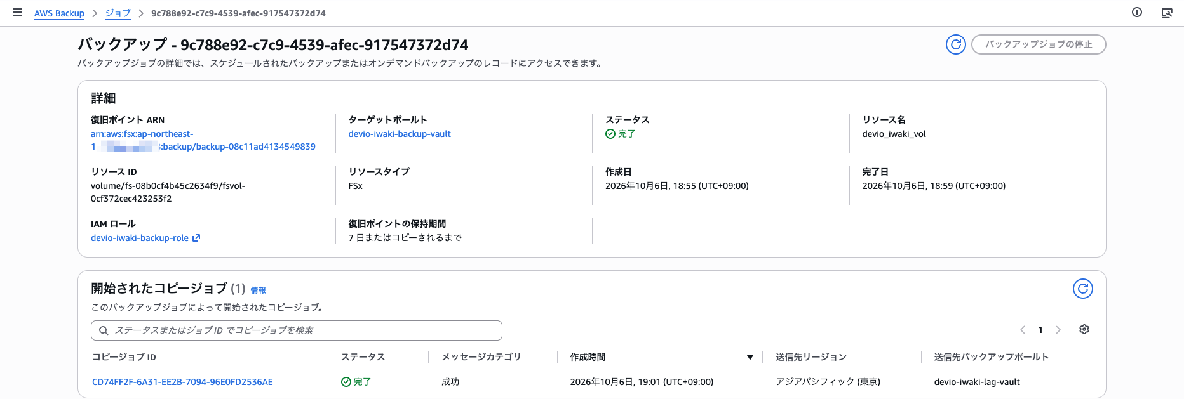The height and width of the screenshot is (399, 1184).
Task: Click the ジョブ breadcrumb link
Action: [118, 13]
